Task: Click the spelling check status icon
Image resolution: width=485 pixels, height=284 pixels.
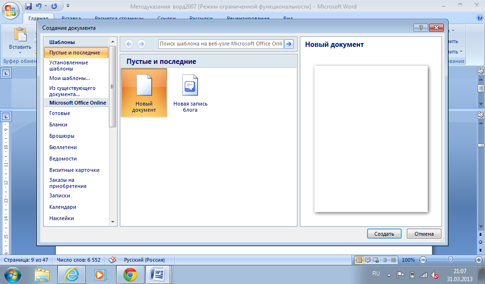Action: click(112, 259)
